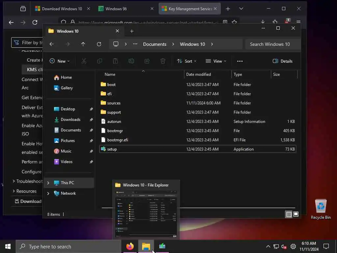Screen dimensions: 337x253
Task: Select Documents in the breadcrumb path
Action: [x=155, y=44]
